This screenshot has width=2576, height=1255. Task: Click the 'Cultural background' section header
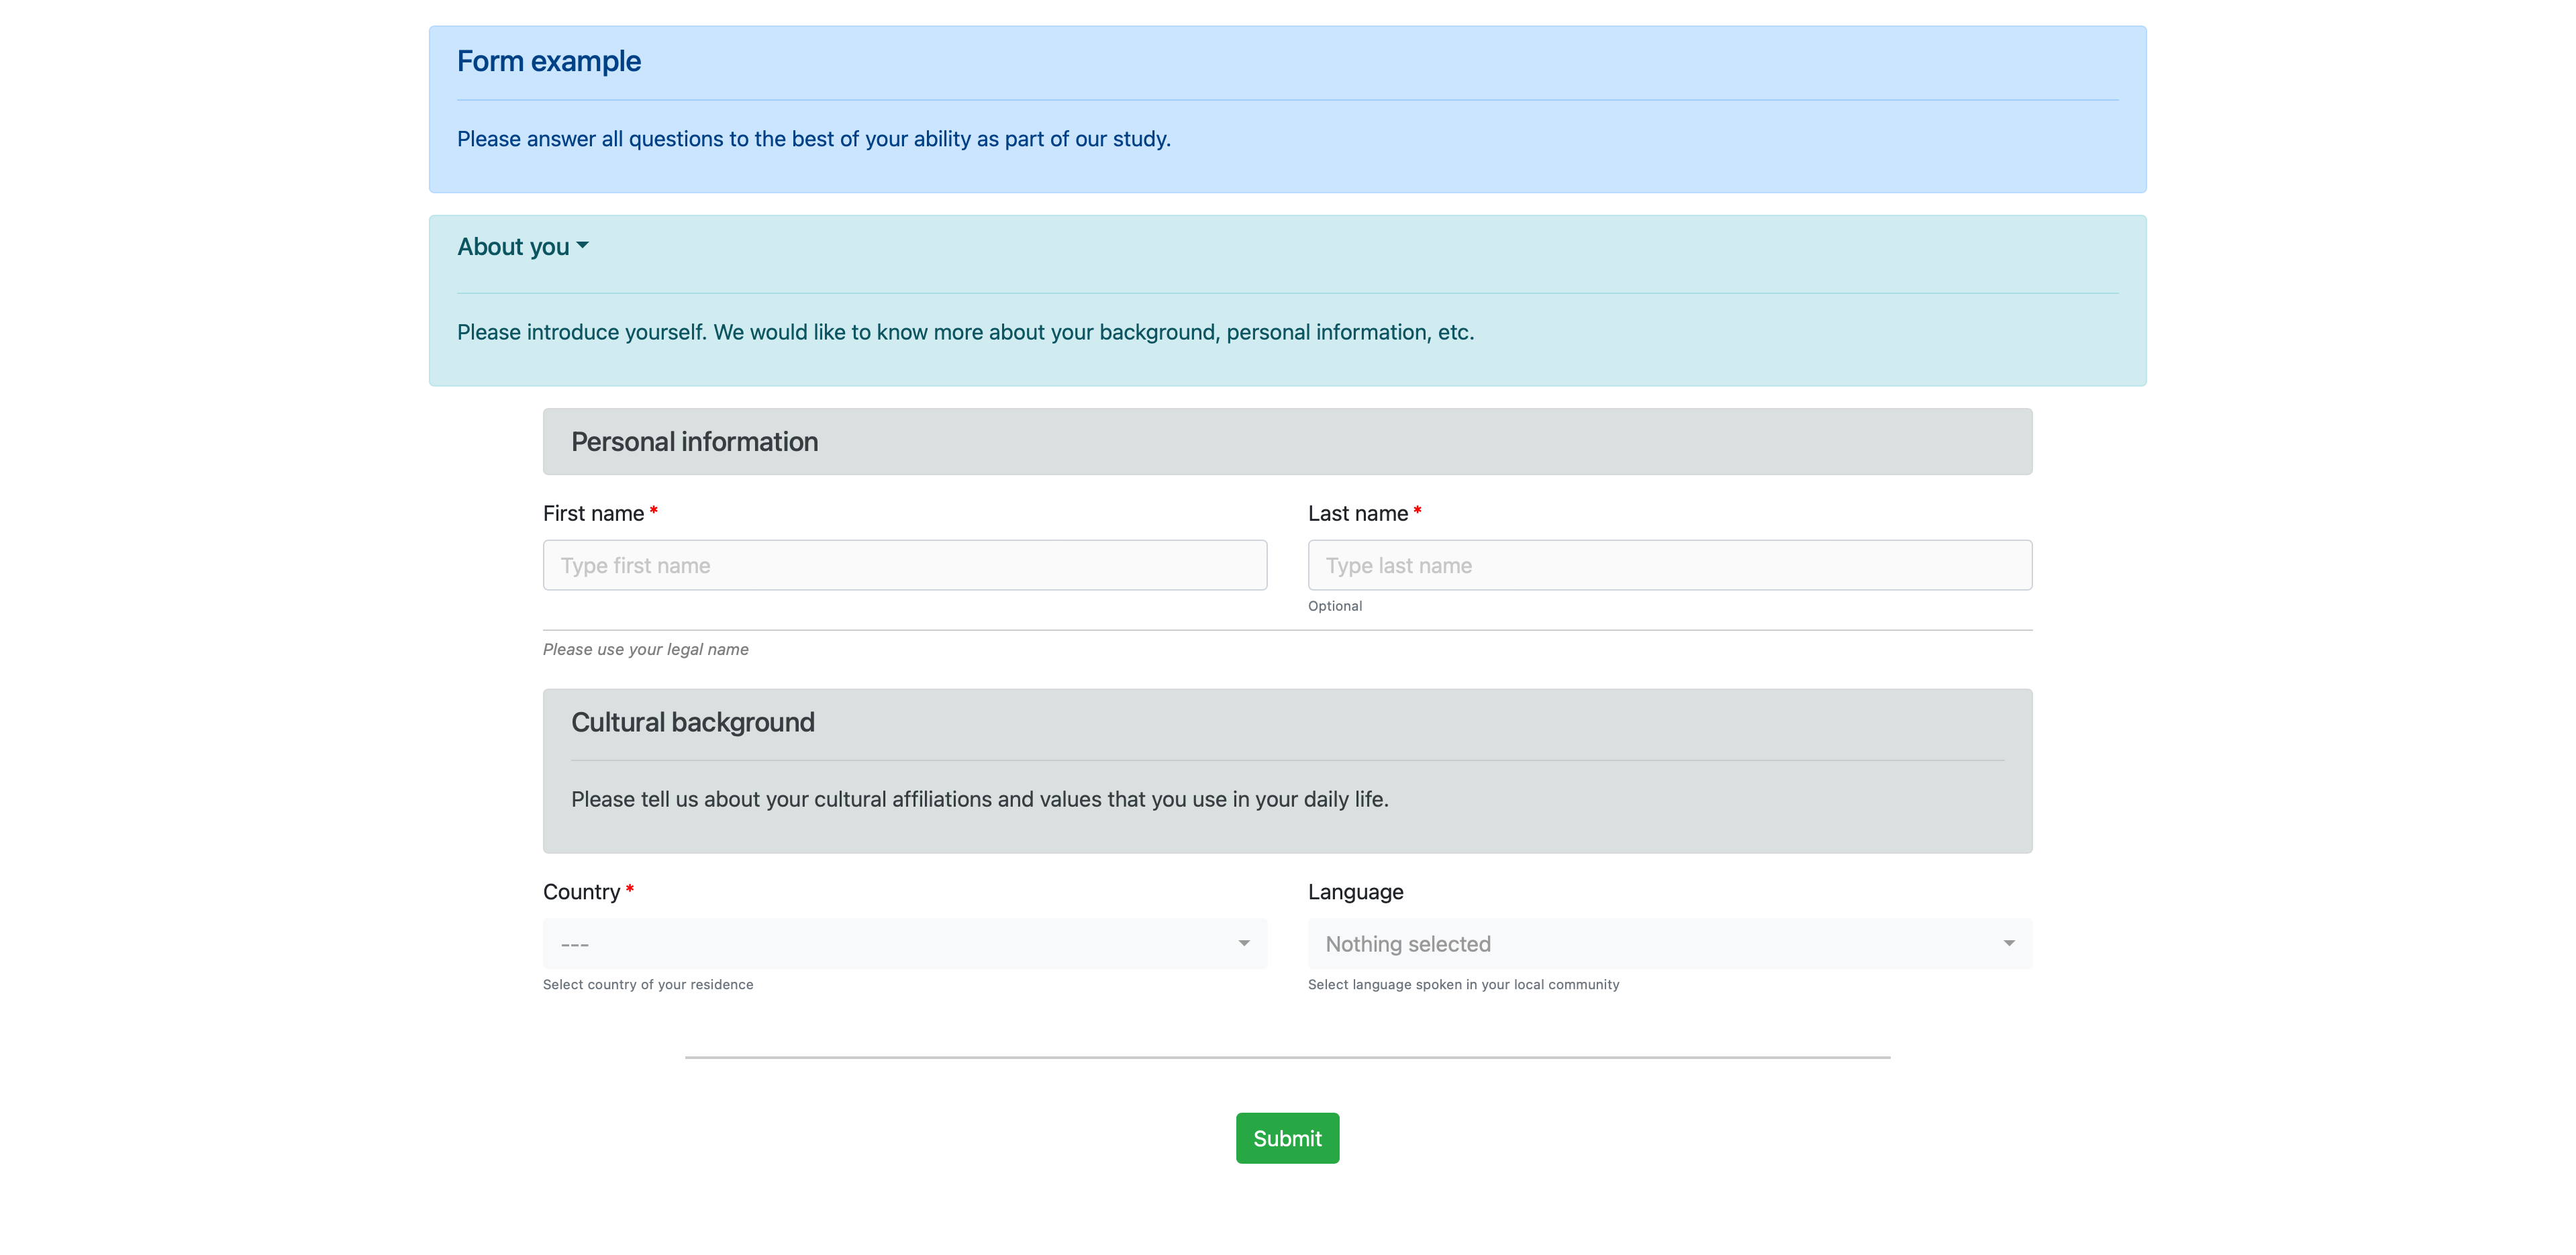691,721
